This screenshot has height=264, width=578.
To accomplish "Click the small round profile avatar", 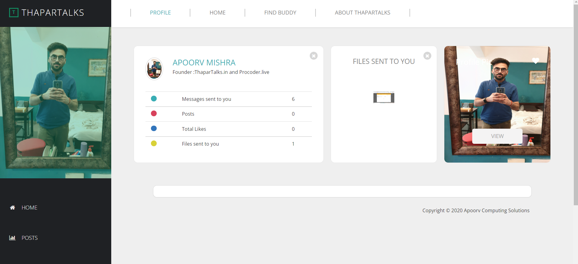I will pyautogui.click(x=154, y=69).
